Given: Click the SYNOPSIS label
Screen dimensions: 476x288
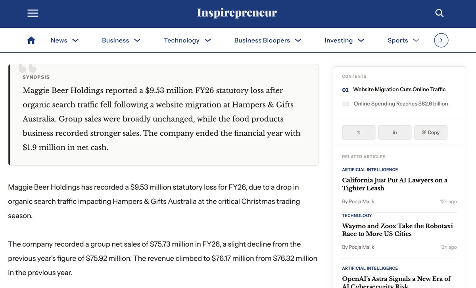Looking at the screenshot, I should click(x=36, y=77).
